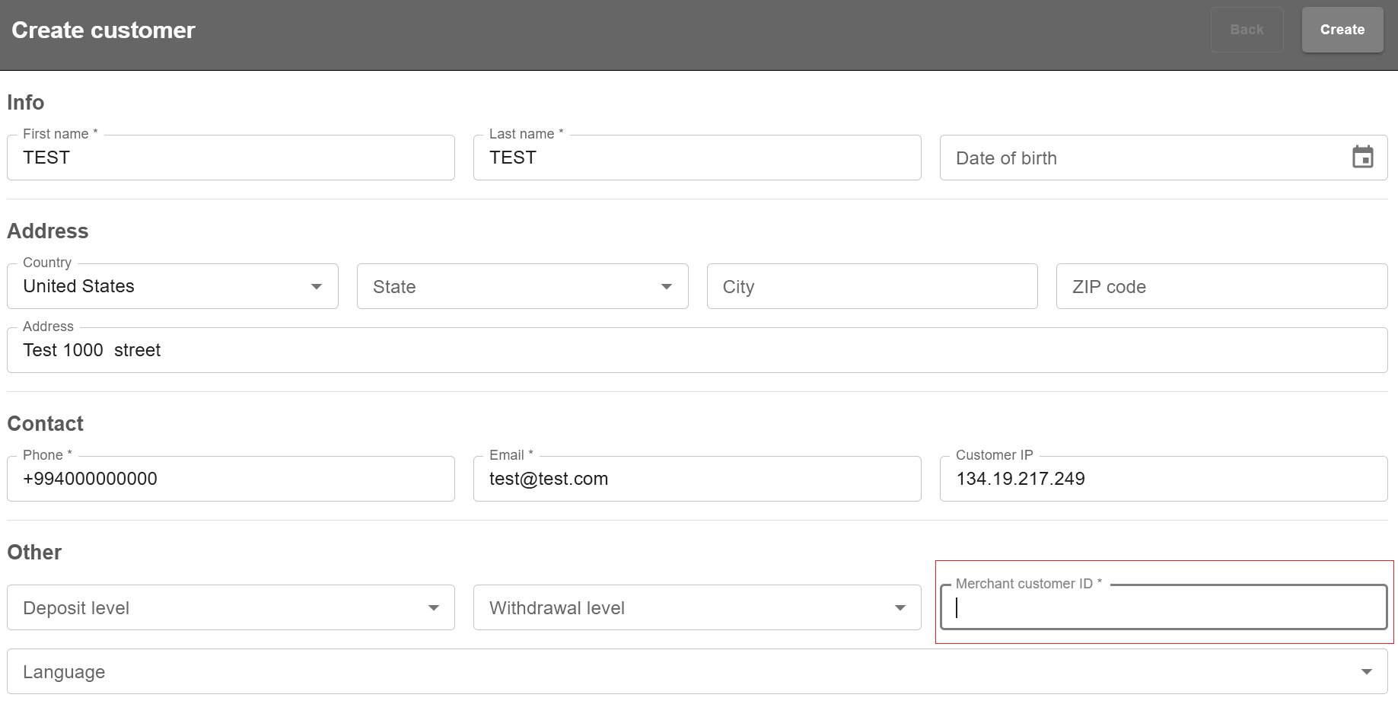The width and height of the screenshot is (1398, 701).
Task: Click the Back button
Action: [1247, 30]
